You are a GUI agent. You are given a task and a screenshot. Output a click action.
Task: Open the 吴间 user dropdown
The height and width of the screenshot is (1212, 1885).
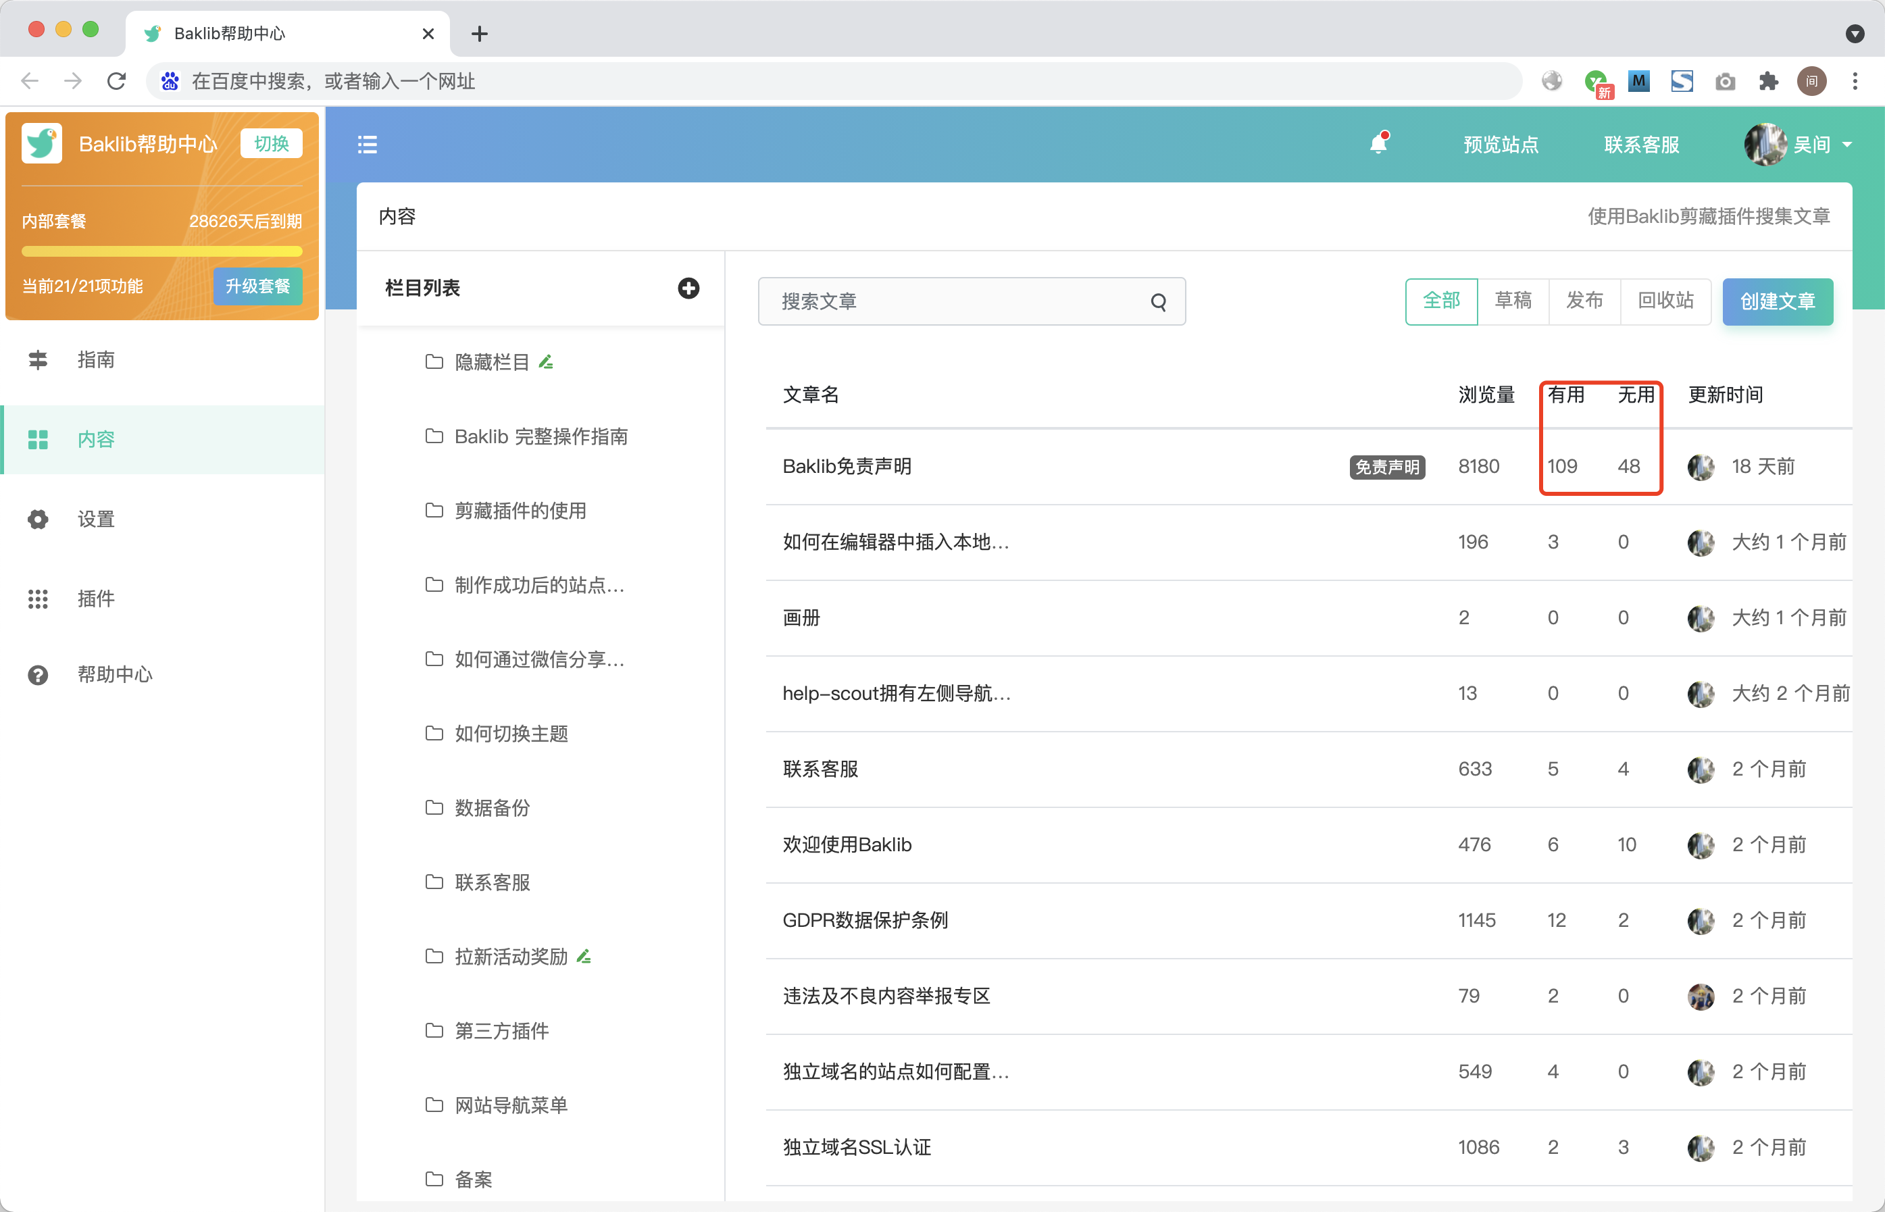pyautogui.click(x=1799, y=145)
